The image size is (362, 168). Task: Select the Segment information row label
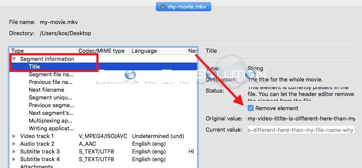coord(47,59)
